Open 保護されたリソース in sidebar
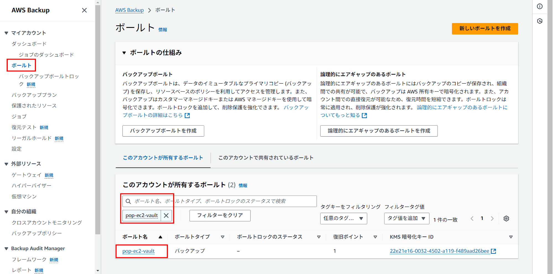This screenshot has height=274, width=553. pos(34,106)
